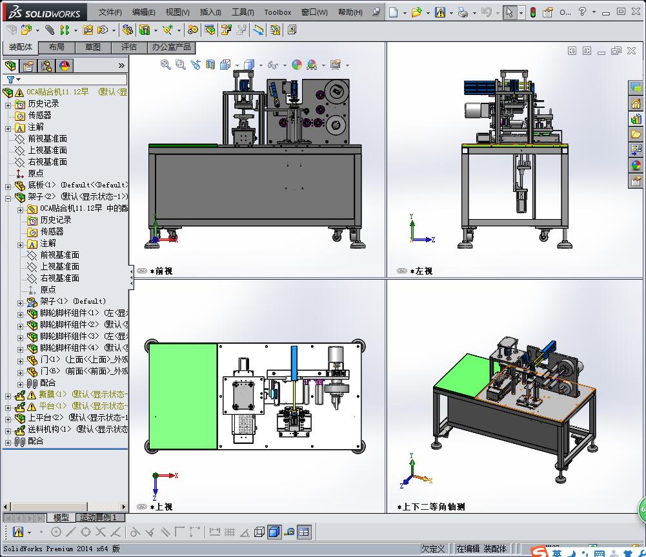Toggle the left view link icon
This screenshot has height=557, width=646.
(402, 271)
